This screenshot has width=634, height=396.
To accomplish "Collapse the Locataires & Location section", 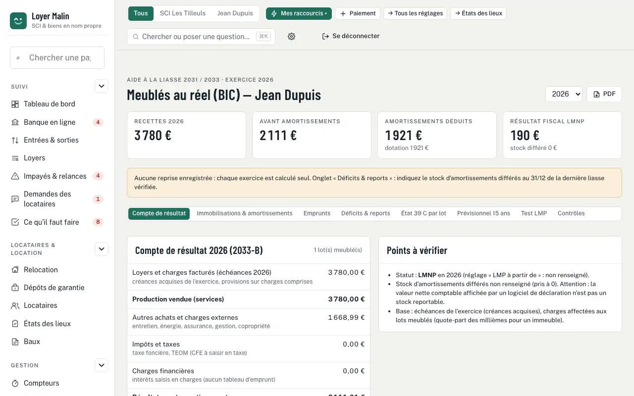I will click(x=102, y=249).
